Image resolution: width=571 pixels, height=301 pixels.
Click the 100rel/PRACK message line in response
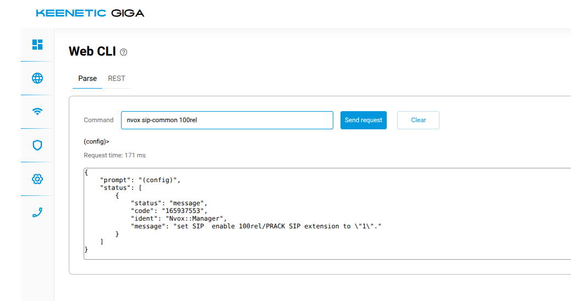click(256, 226)
